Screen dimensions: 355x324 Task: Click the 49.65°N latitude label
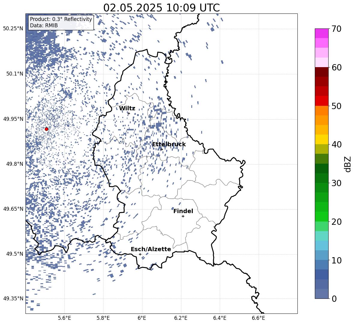point(13,209)
